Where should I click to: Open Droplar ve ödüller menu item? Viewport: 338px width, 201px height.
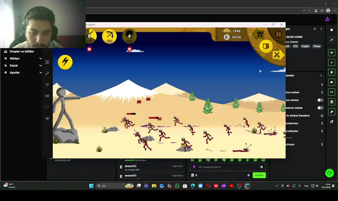pos(22,51)
